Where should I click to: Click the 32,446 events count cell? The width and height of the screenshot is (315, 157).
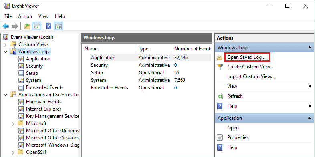tap(181, 58)
